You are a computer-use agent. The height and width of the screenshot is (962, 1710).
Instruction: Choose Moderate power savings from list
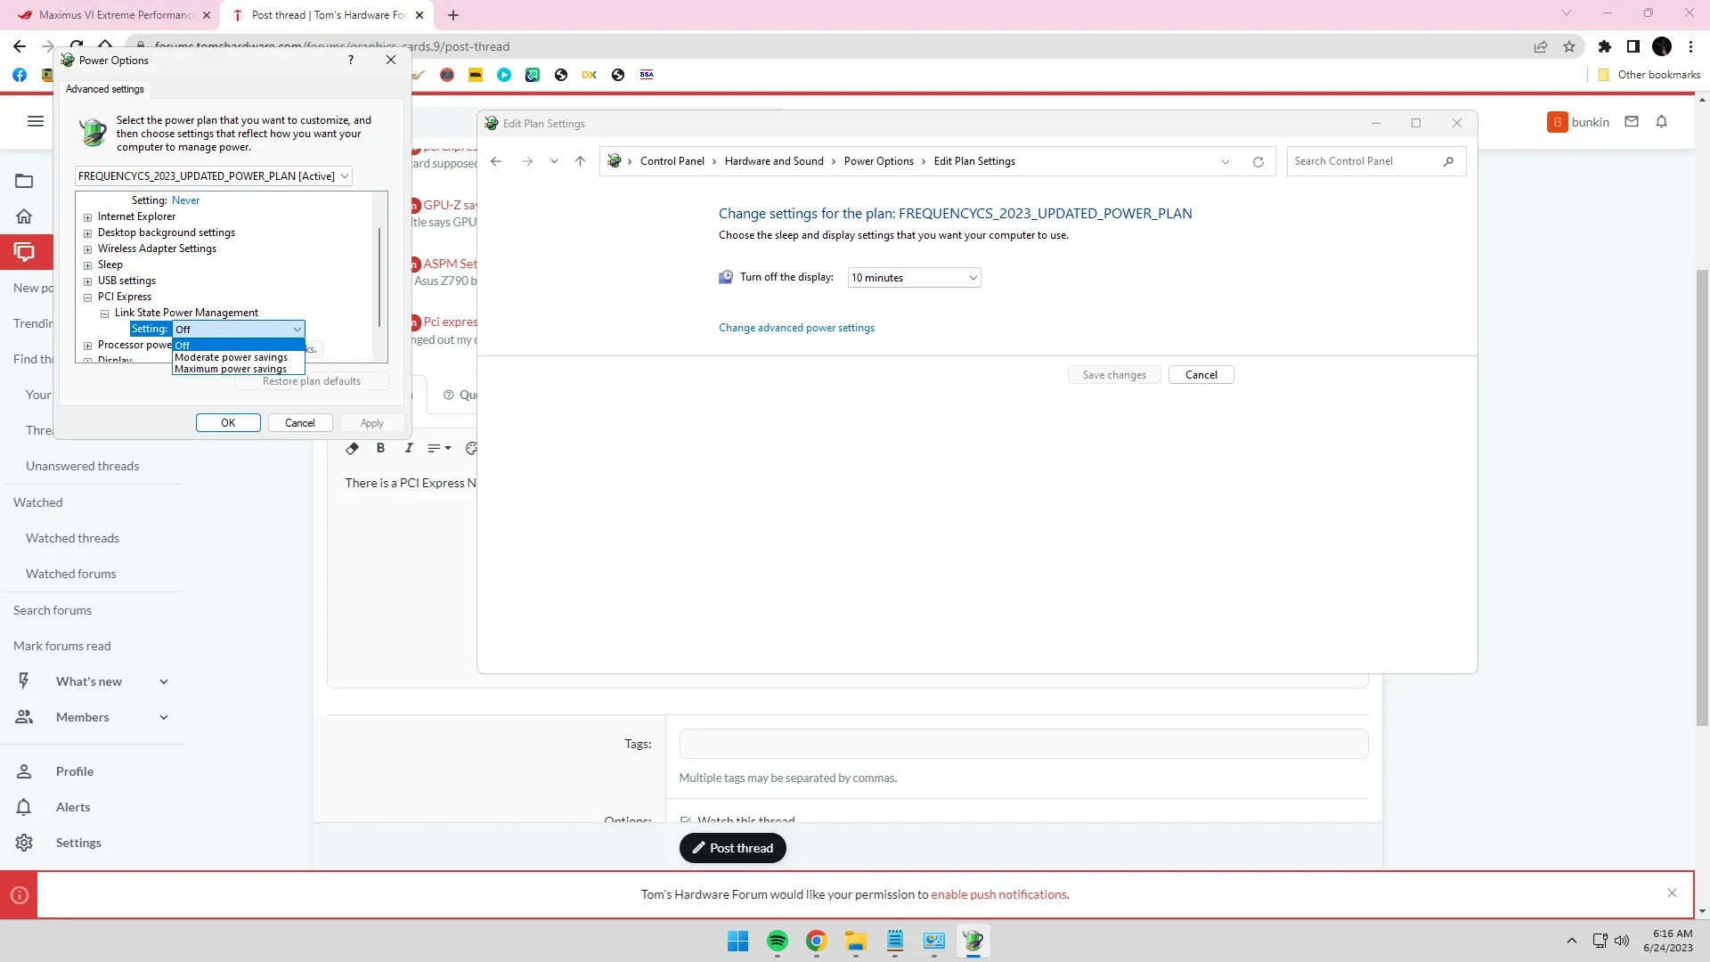tap(231, 357)
